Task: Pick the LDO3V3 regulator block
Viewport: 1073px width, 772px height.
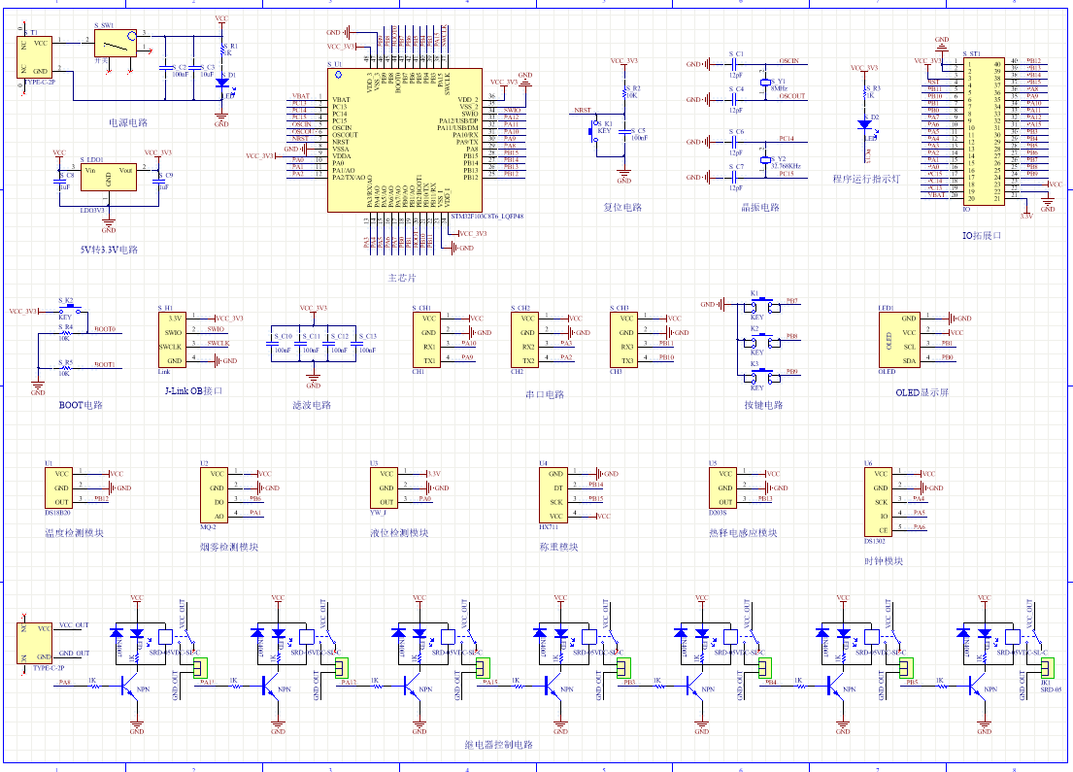Action: tap(108, 178)
